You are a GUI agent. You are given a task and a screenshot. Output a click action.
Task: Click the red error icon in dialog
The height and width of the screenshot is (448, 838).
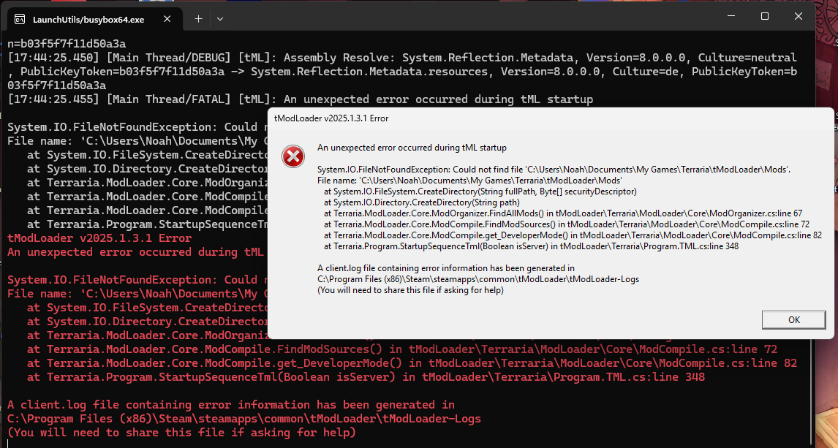[x=293, y=157]
